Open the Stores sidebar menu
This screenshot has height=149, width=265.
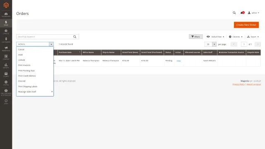point(6,74)
